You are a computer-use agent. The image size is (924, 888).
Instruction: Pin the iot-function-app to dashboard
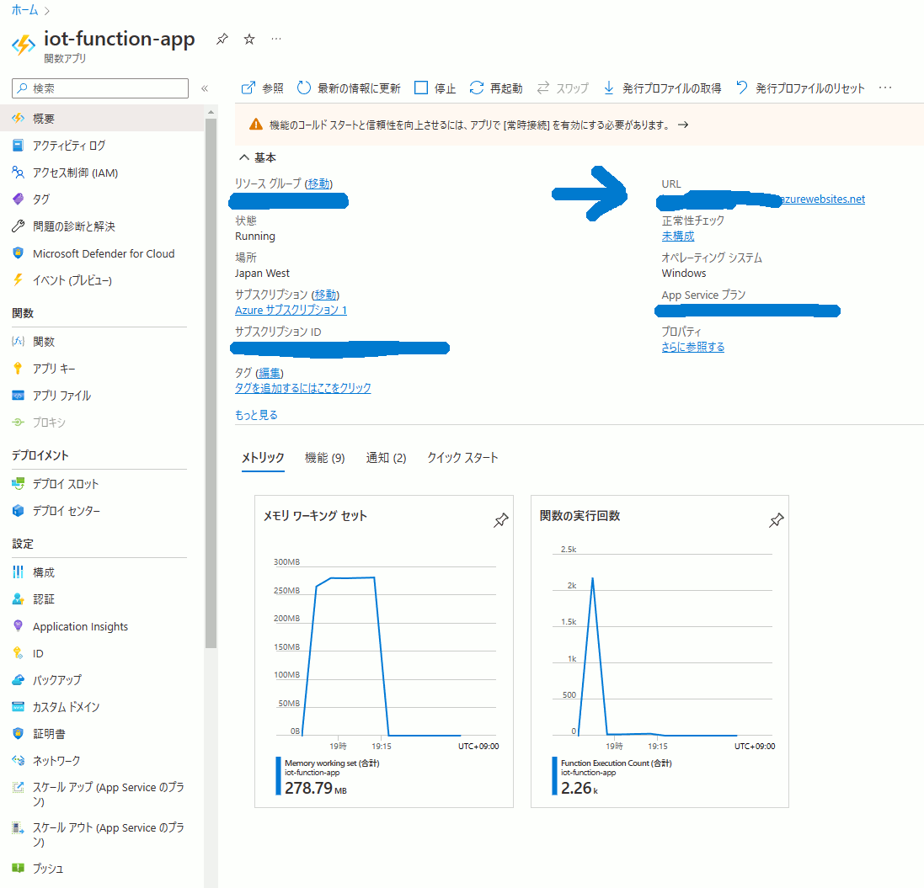tap(222, 39)
